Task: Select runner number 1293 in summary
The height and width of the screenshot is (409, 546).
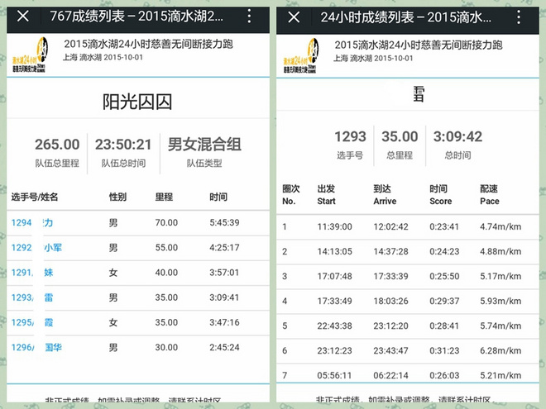Action: point(350,136)
